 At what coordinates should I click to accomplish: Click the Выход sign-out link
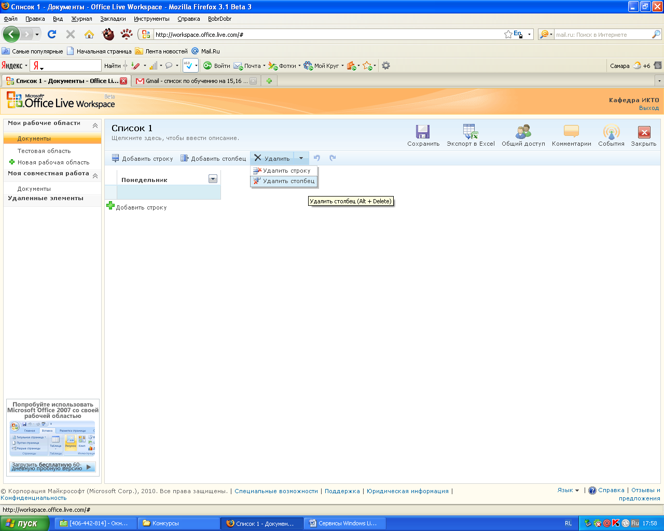click(649, 108)
